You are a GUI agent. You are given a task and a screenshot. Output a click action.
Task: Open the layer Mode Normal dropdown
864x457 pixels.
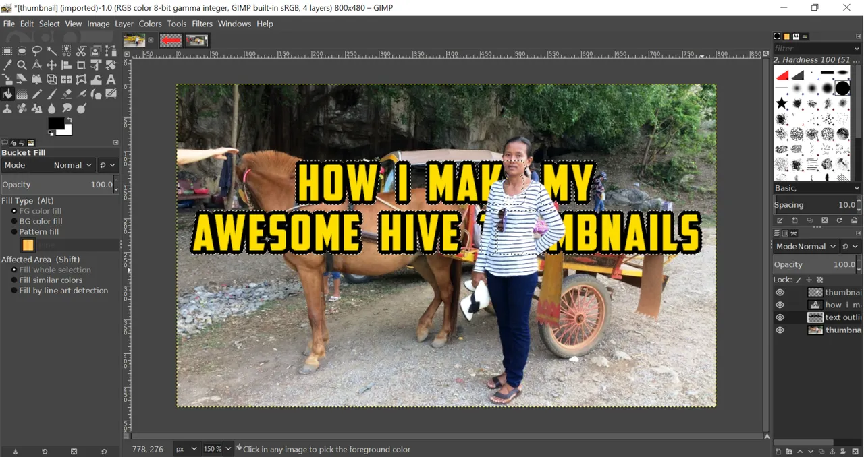tap(806, 247)
